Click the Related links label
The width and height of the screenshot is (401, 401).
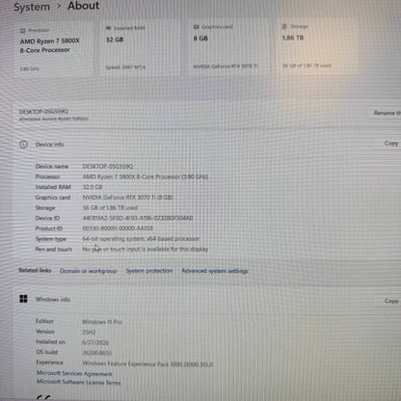(x=35, y=270)
